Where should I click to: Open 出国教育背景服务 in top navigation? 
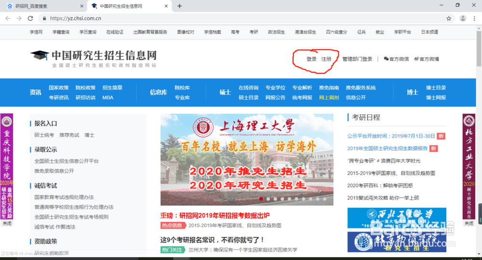(x=150, y=32)
